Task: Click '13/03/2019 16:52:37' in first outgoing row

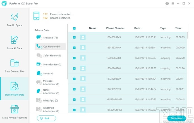Action: [x=145, y=58]
